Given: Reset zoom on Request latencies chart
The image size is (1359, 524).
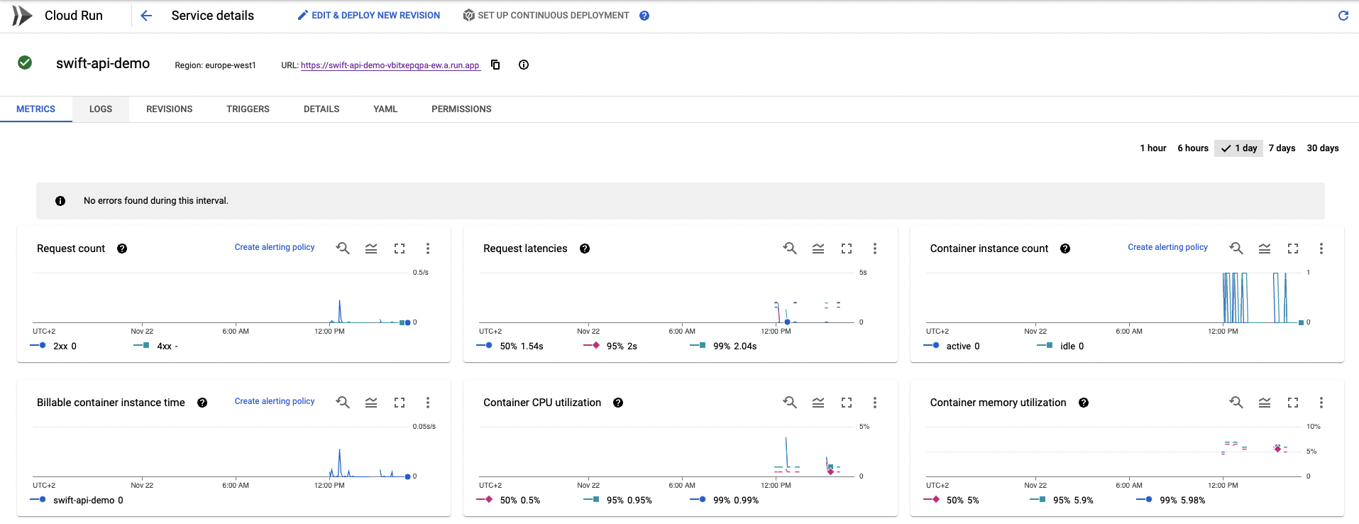Looking at the screenshot, I should coord(790,248).
